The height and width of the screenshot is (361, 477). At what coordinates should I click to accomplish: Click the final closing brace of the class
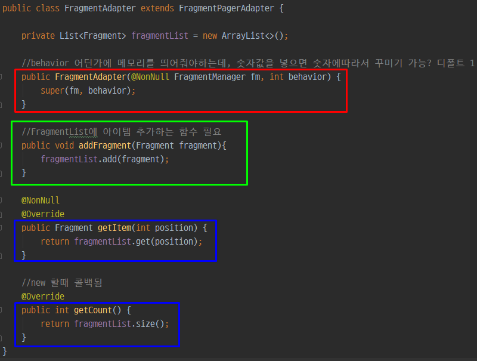tap(5, 351)
